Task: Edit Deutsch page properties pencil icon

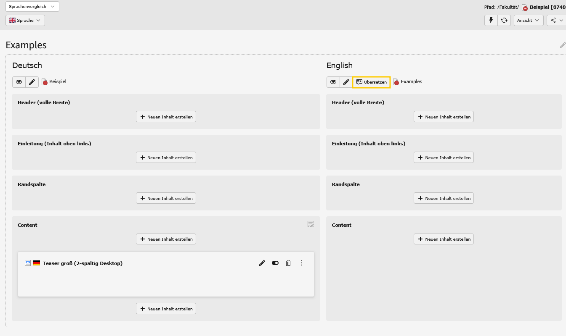Action: (x=32, y=82)
